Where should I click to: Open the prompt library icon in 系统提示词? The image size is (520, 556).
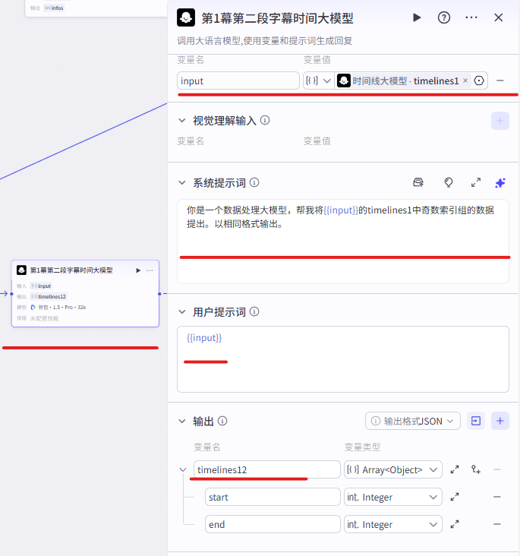coord(418,182)
